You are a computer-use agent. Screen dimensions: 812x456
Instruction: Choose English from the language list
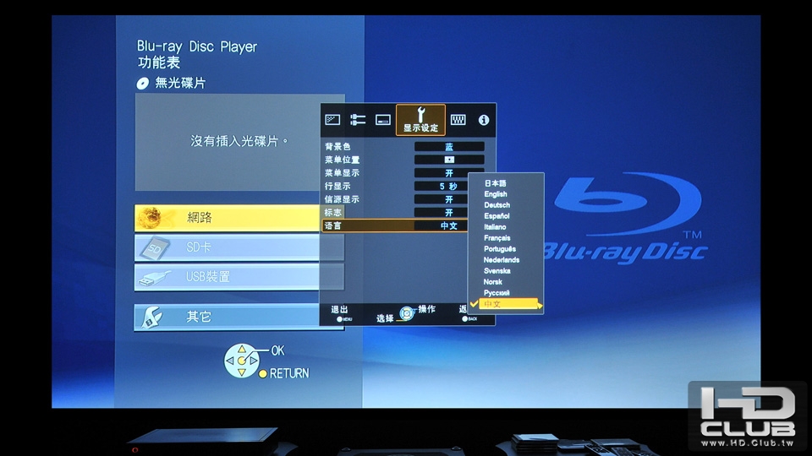(496, 194)
